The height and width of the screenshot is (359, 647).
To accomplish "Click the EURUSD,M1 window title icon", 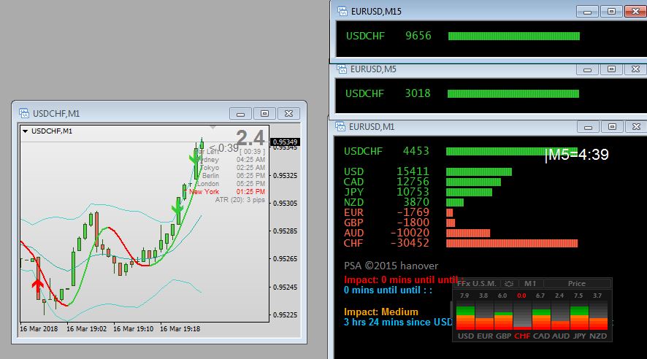I will point(340,126).
